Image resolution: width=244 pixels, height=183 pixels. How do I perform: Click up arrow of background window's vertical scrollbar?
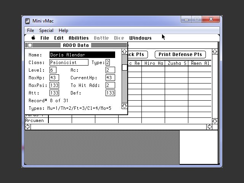pos(215,52)
